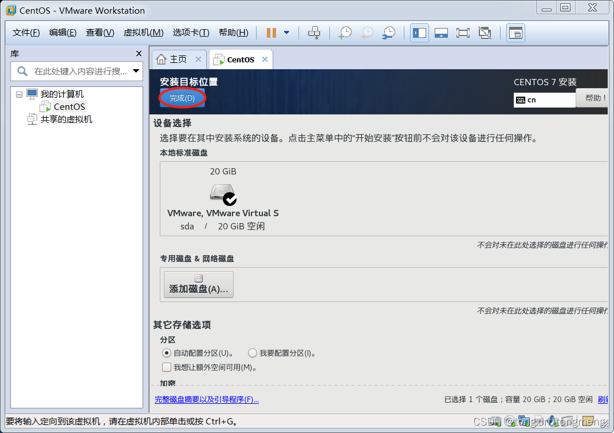Select the 20 GiB VMware virtual disk sda
Viewport: 614px width, 433px height.
tap(223, 198)
